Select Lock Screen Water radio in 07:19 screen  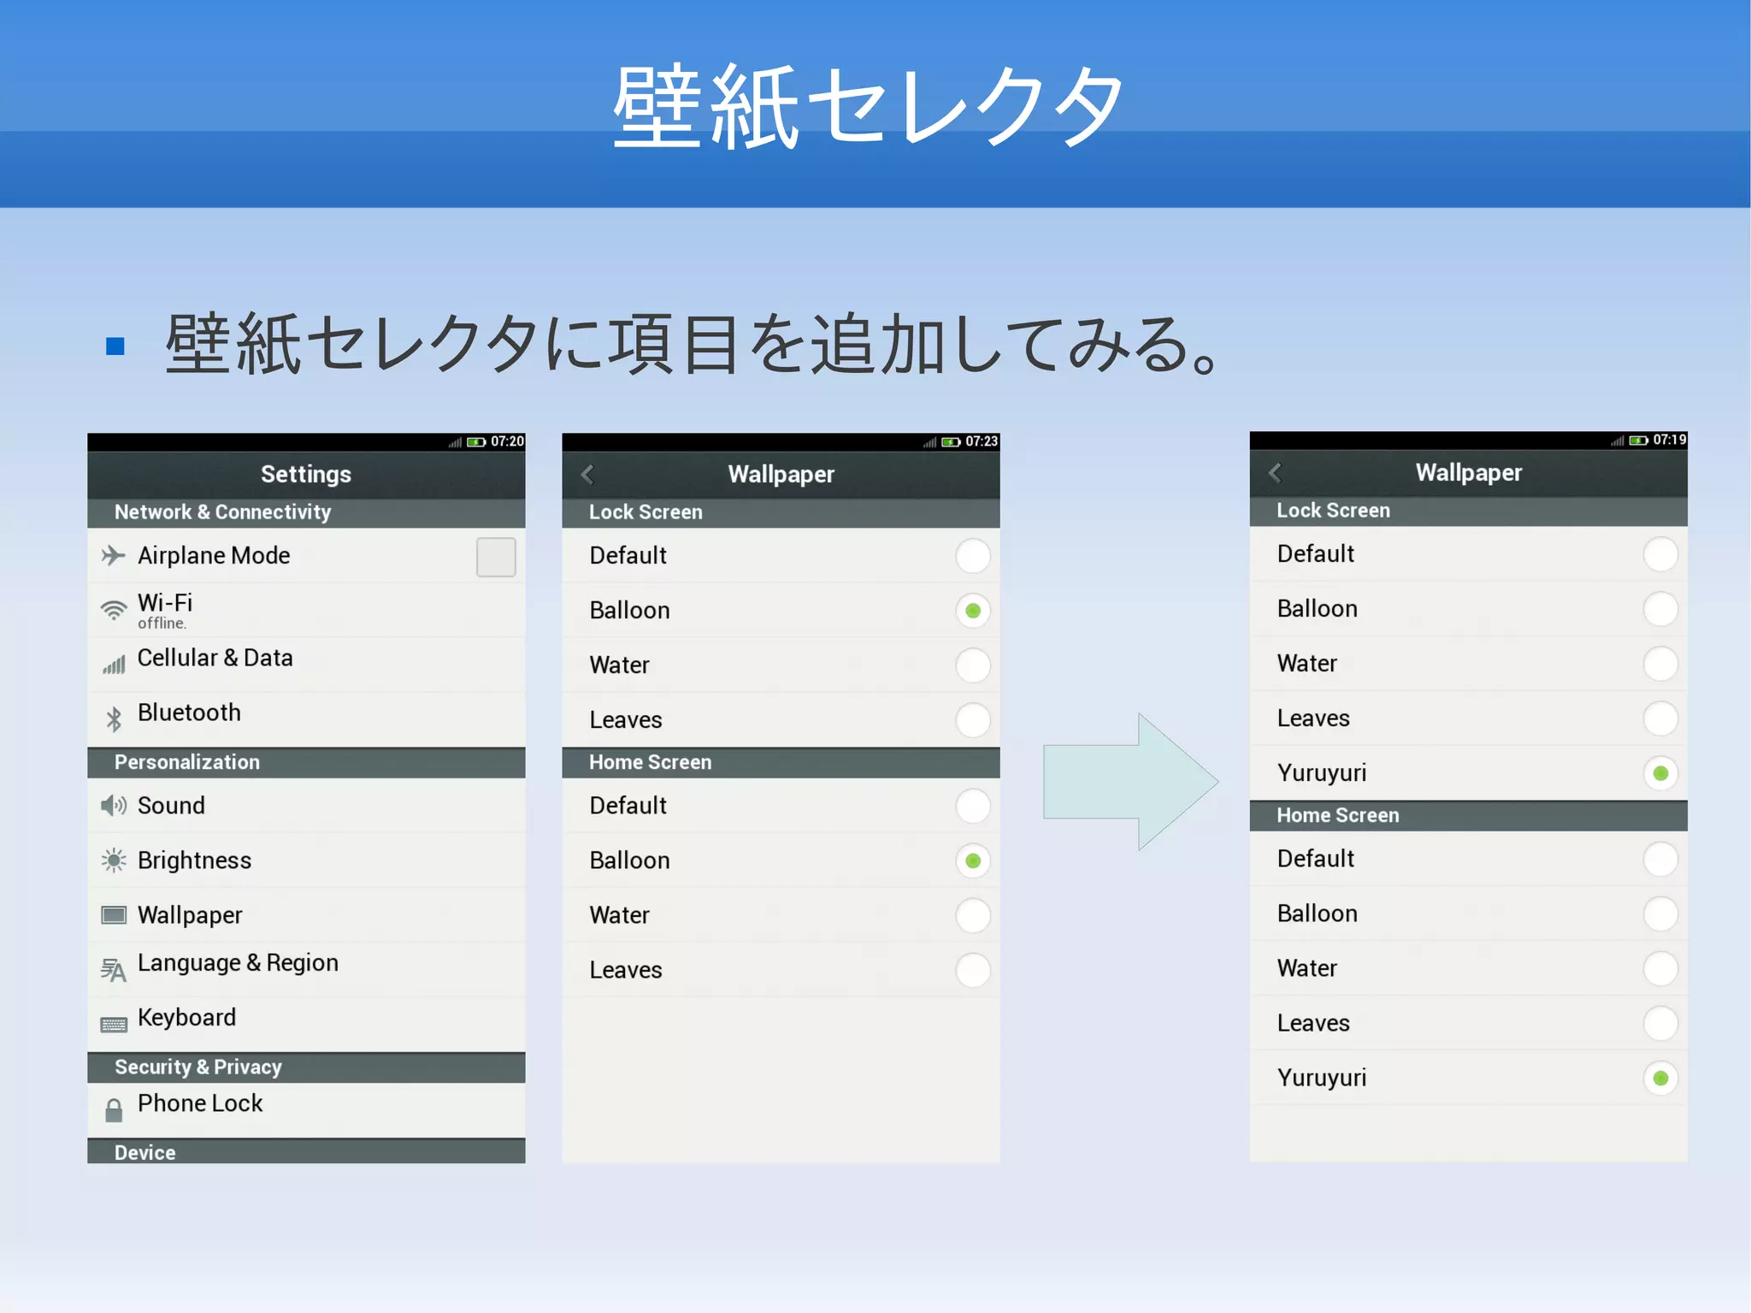click(1660, 664)
